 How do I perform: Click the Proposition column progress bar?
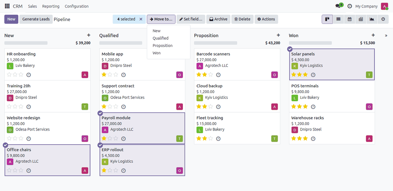point(215,43)
